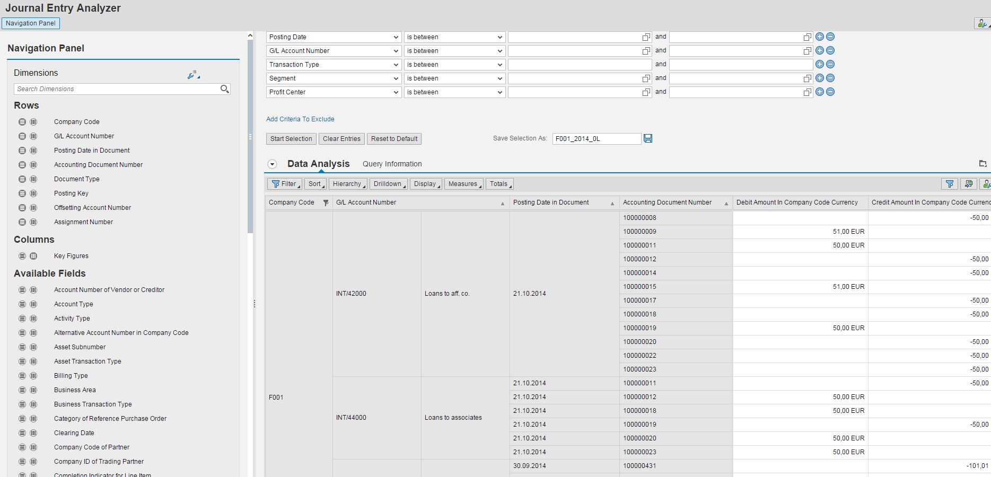Viewport: 991px width, 477px height.
Task: Open the G/L Account Number field dropdown
Action: click(x=396, y=51)
